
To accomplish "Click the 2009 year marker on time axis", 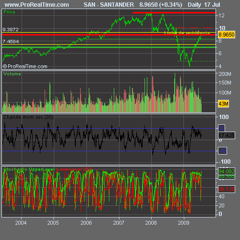I will (x=183, y=223).
